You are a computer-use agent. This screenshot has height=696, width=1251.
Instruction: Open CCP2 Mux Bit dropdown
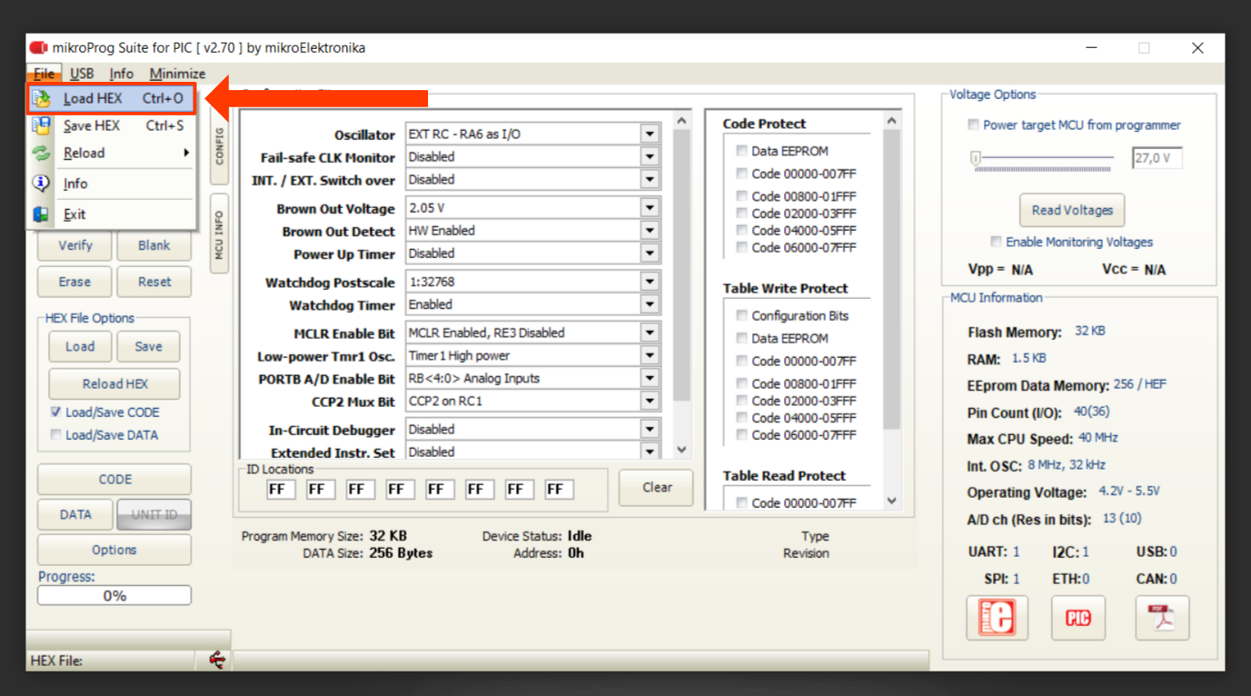point(650,401)
